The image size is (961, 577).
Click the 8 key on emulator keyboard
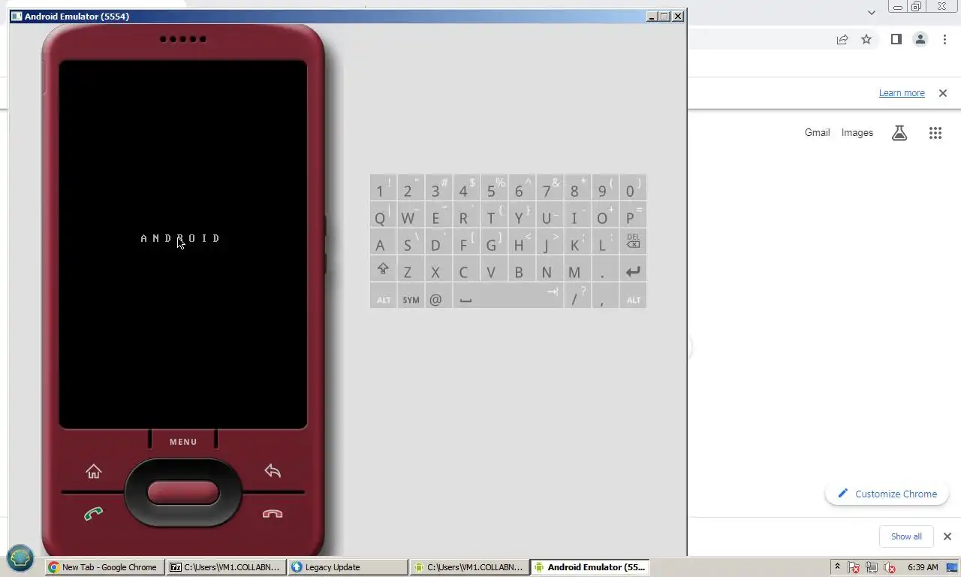coord(577,188)
